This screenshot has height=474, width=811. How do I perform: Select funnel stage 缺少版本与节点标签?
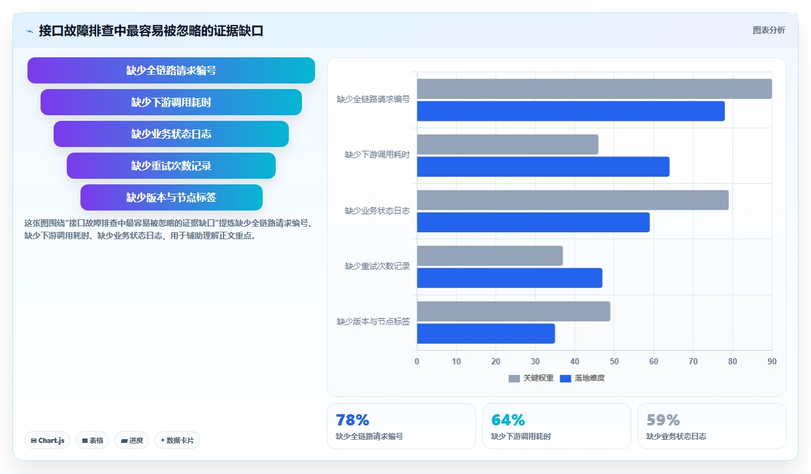[x=171, y=197]
